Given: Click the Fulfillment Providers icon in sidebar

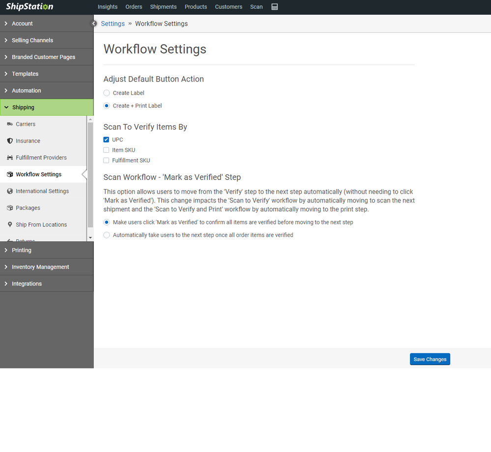Looking at the screenshot, I should coord(10,158).
